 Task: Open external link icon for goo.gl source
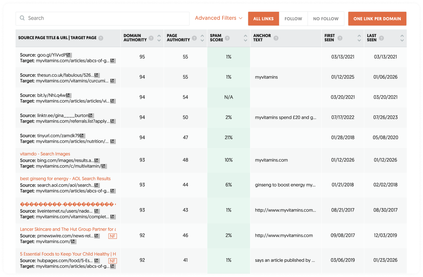point(69,55)
